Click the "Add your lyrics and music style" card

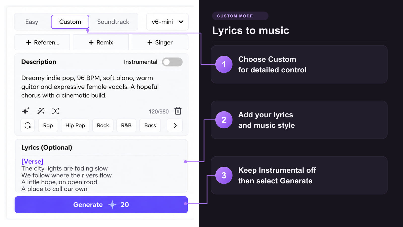299,120
